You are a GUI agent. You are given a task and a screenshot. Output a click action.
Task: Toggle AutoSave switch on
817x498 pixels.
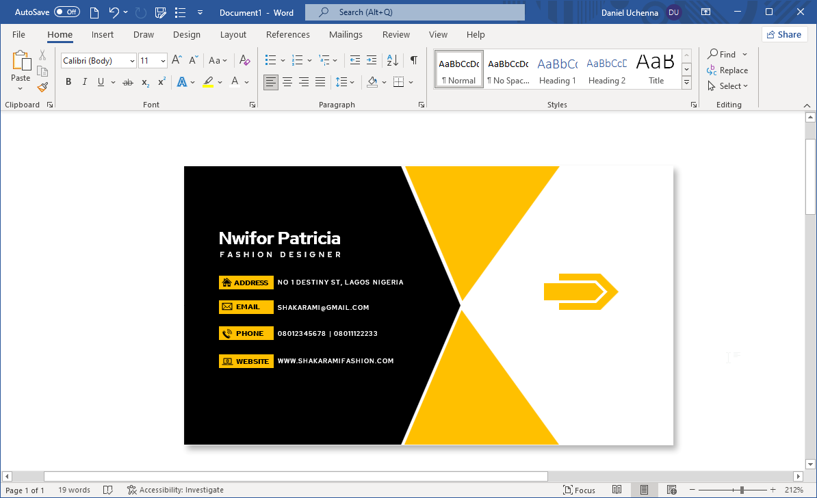pyautogui.click(x=66, y=12)
